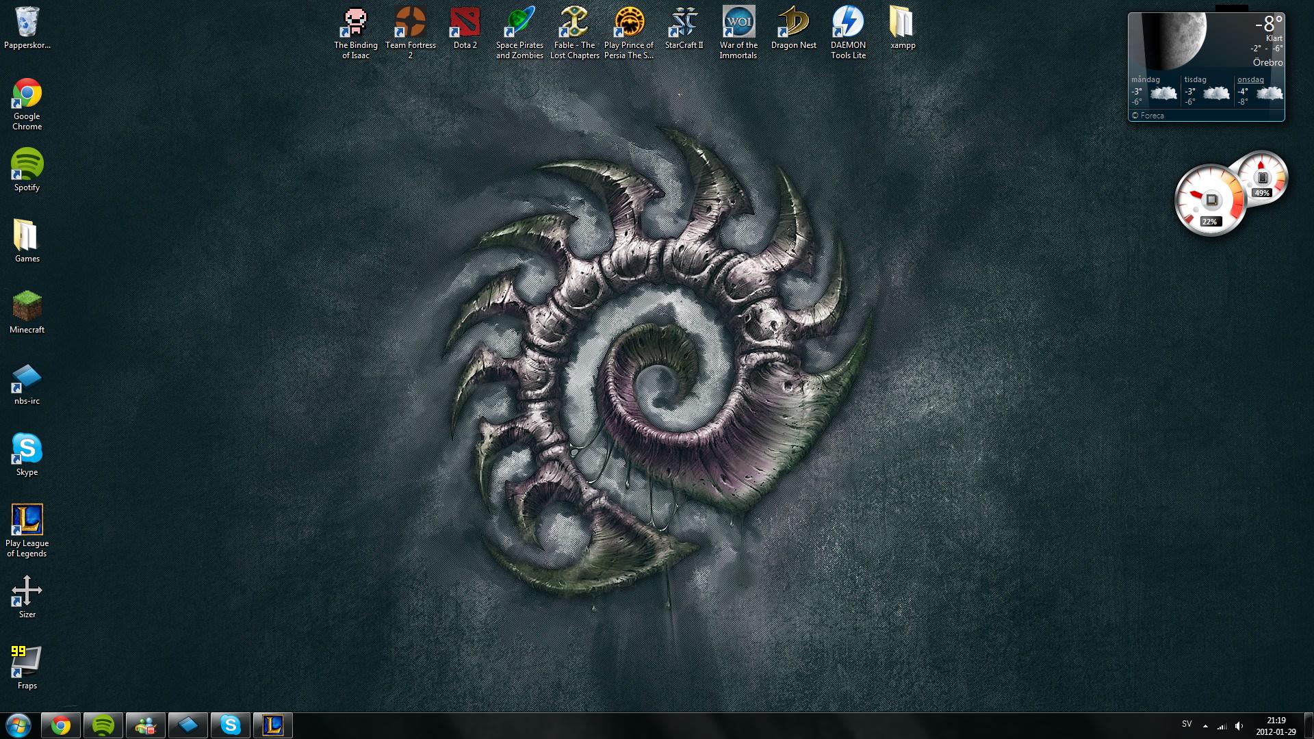Select the Minecraft desktop icon
Screen dimensions: 1314x739
point(27,312)
